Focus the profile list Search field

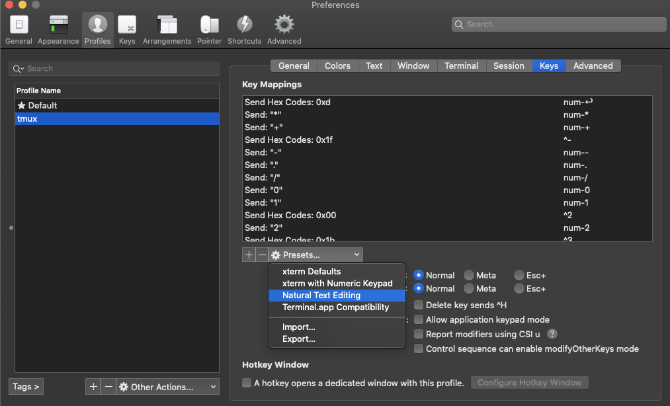[x=114, y=69]
